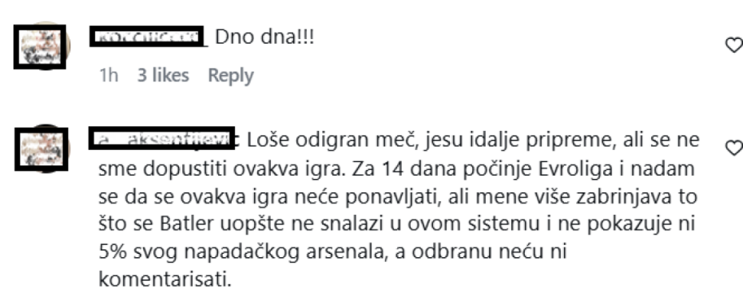Click "5%" in the long comment
The width and height of the screenshot is (743, 293).
(x=113, y=251)
